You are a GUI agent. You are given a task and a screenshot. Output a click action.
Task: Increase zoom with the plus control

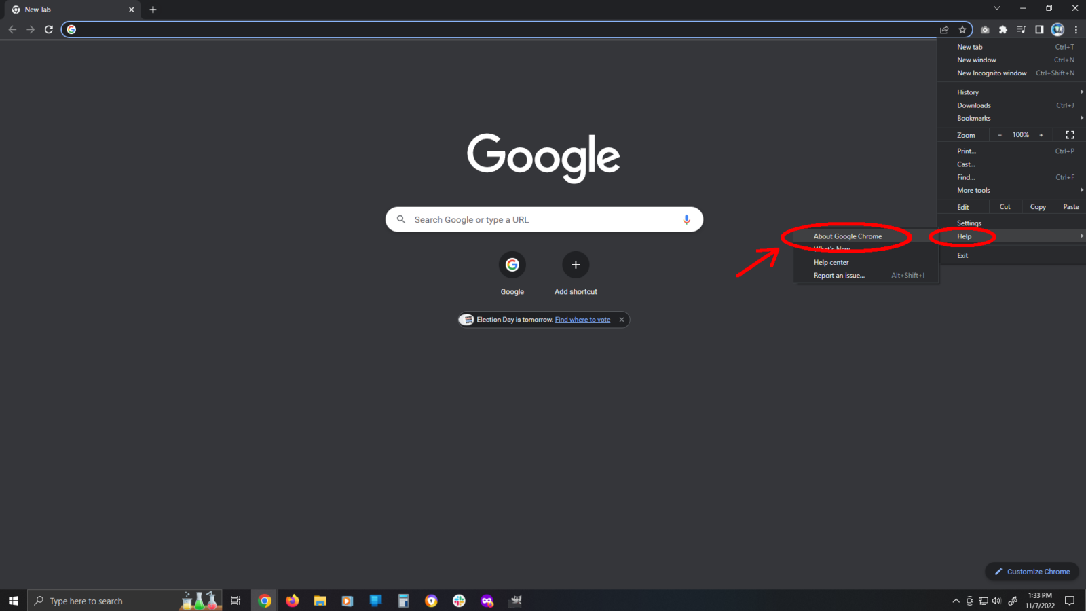pyautogui.click(x=1042, y=134)
